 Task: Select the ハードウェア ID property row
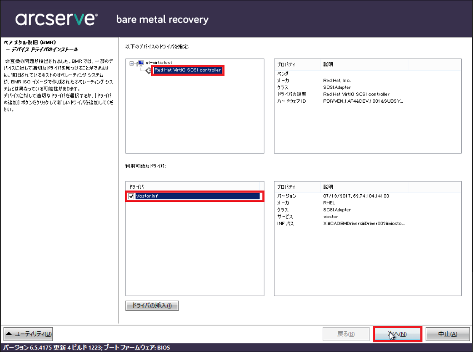(x=291, y=101)
